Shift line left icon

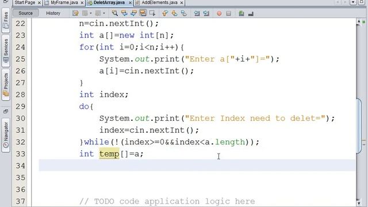(x=197, y=13)
